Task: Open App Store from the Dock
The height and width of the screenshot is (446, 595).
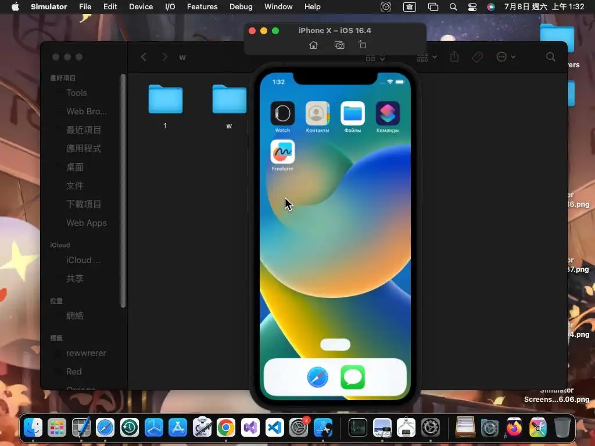Action: click(x=178, y=427)
